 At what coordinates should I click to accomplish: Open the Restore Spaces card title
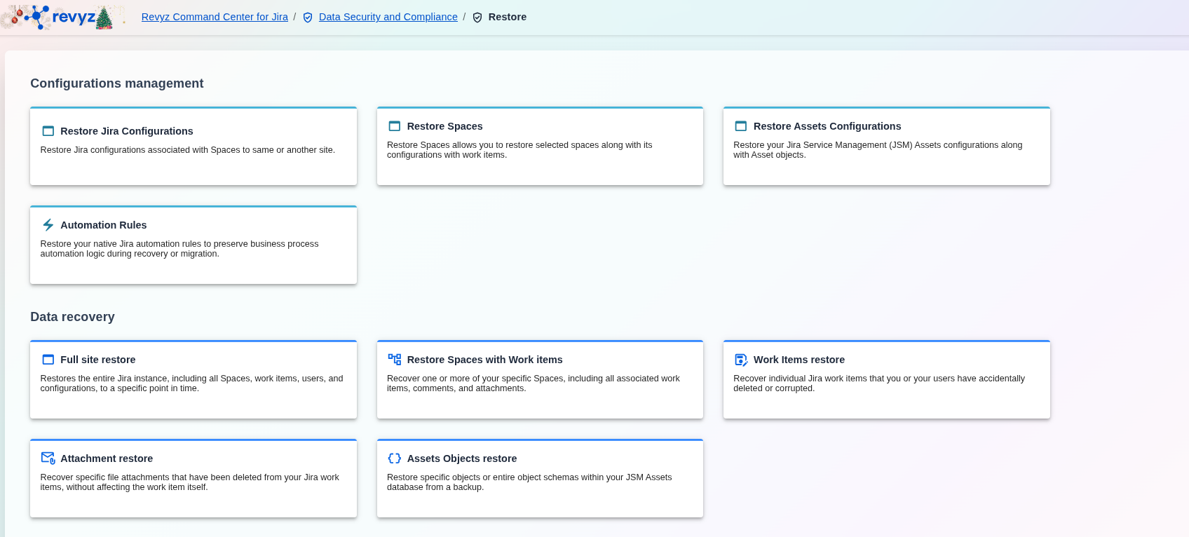444,126
